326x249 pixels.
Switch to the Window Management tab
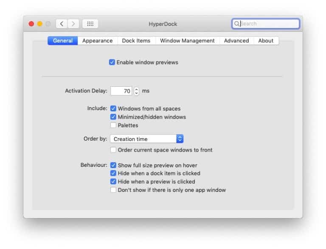click(187, 41)
